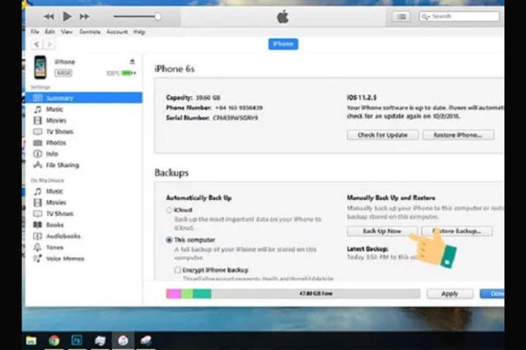Click the fast-forward playback button
Image resolution: width=526 pixels, height=350 pixels.
(84, 16)
